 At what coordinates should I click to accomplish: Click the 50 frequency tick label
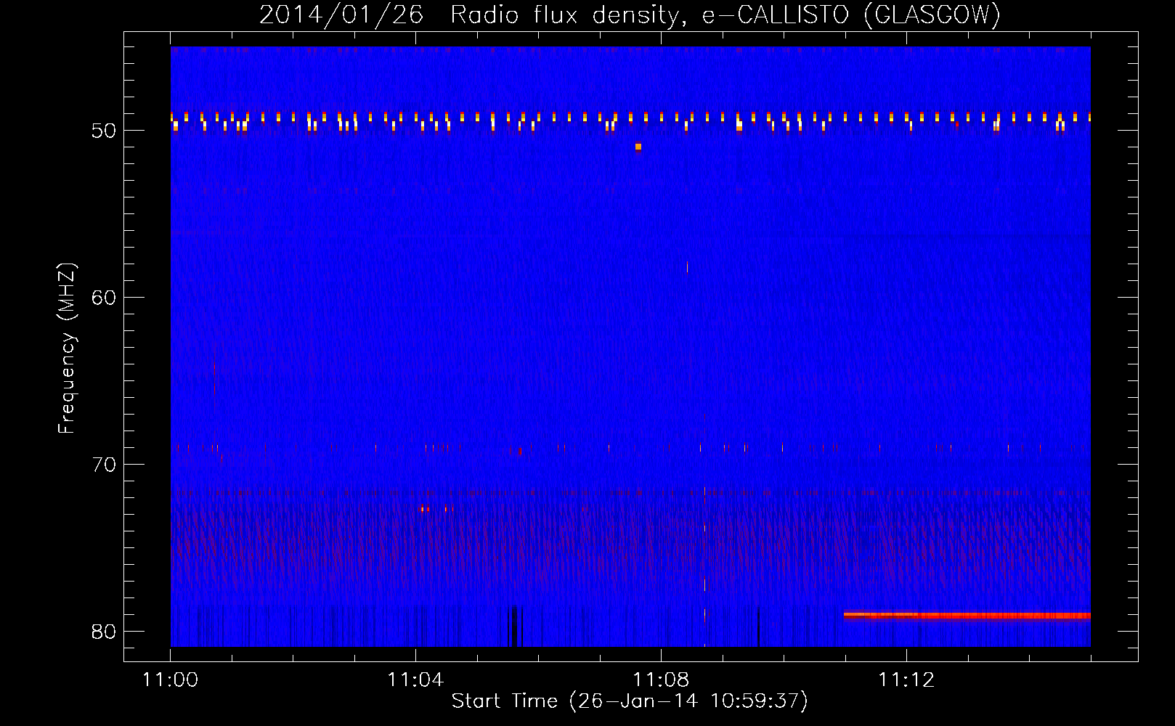[104, 131]
